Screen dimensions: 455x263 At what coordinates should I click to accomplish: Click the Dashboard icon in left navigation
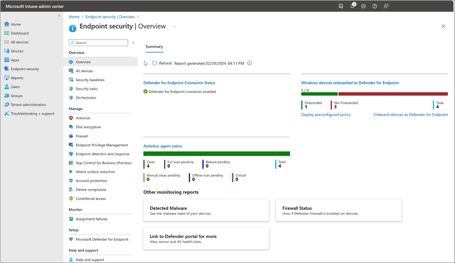coord(7,33)
